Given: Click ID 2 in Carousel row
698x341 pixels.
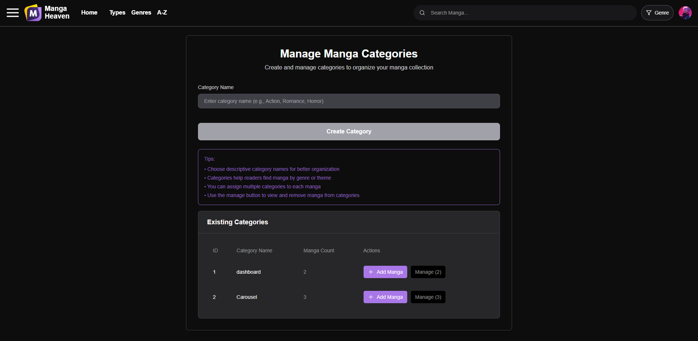Looking at the screenshot, I should [x=214, y=297].
